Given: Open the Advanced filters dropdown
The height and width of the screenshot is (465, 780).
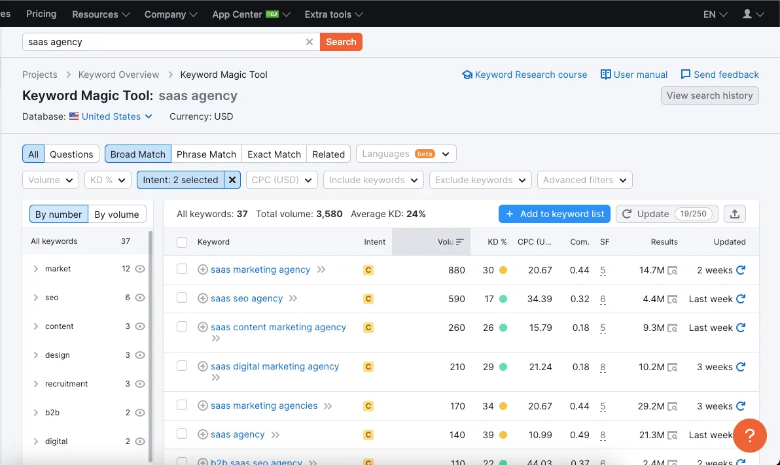Looking at the screenshot, I should 585,180.
